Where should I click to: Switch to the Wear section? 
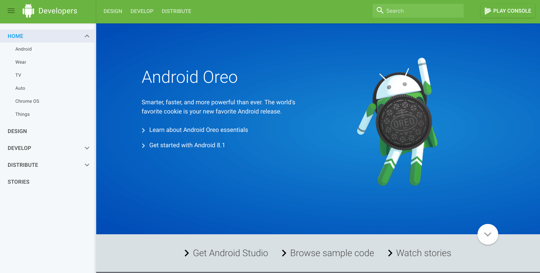click(x=20, y=62)
